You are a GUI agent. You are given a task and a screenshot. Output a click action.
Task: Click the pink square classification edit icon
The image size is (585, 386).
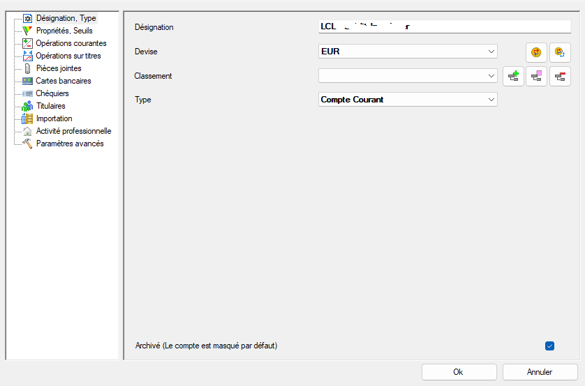click(x=536, y=77)
